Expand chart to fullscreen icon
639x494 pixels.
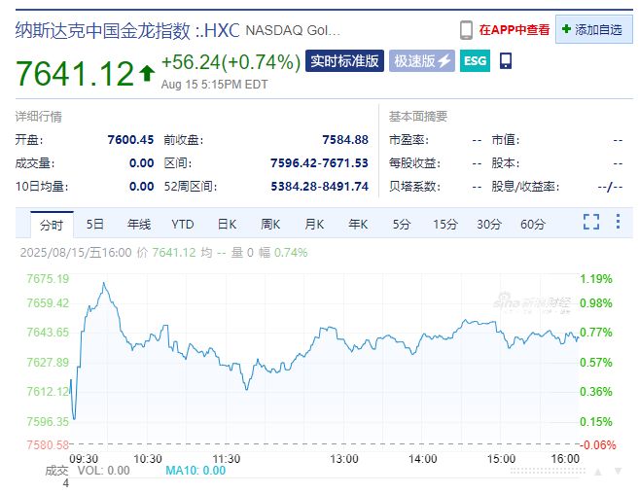[x=591, y=222]
